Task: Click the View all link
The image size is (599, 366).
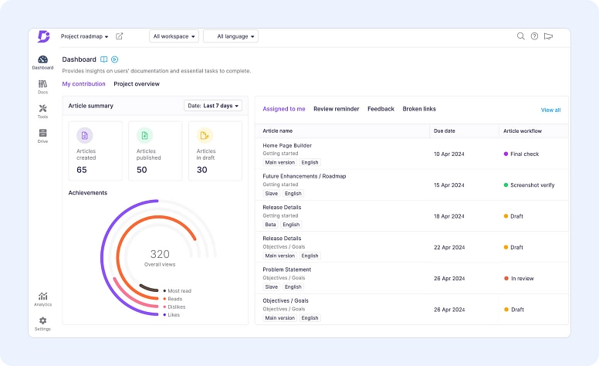Action: pyautogui.click(x=550, y=110)
